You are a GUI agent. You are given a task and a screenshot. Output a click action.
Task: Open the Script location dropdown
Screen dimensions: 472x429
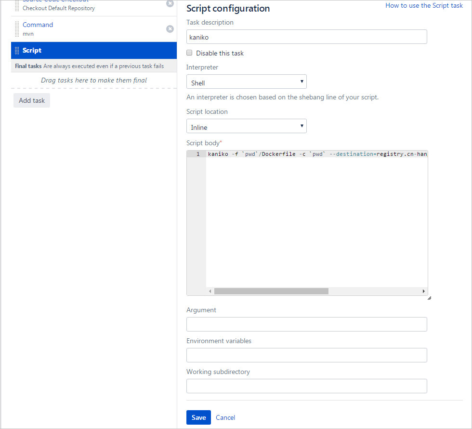pyautogui.click(x=246, y=126)
